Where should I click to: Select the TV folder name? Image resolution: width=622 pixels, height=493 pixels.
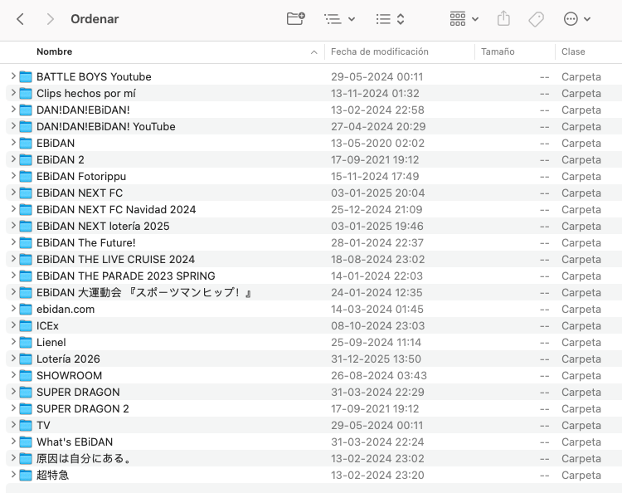pos(44,426)
